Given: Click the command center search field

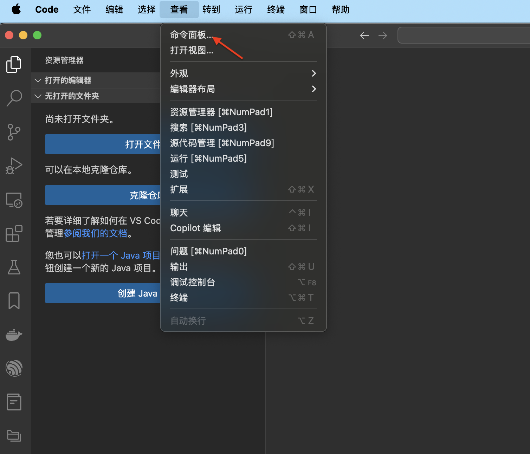Looking at the screenshot, I should click(464, 35).
